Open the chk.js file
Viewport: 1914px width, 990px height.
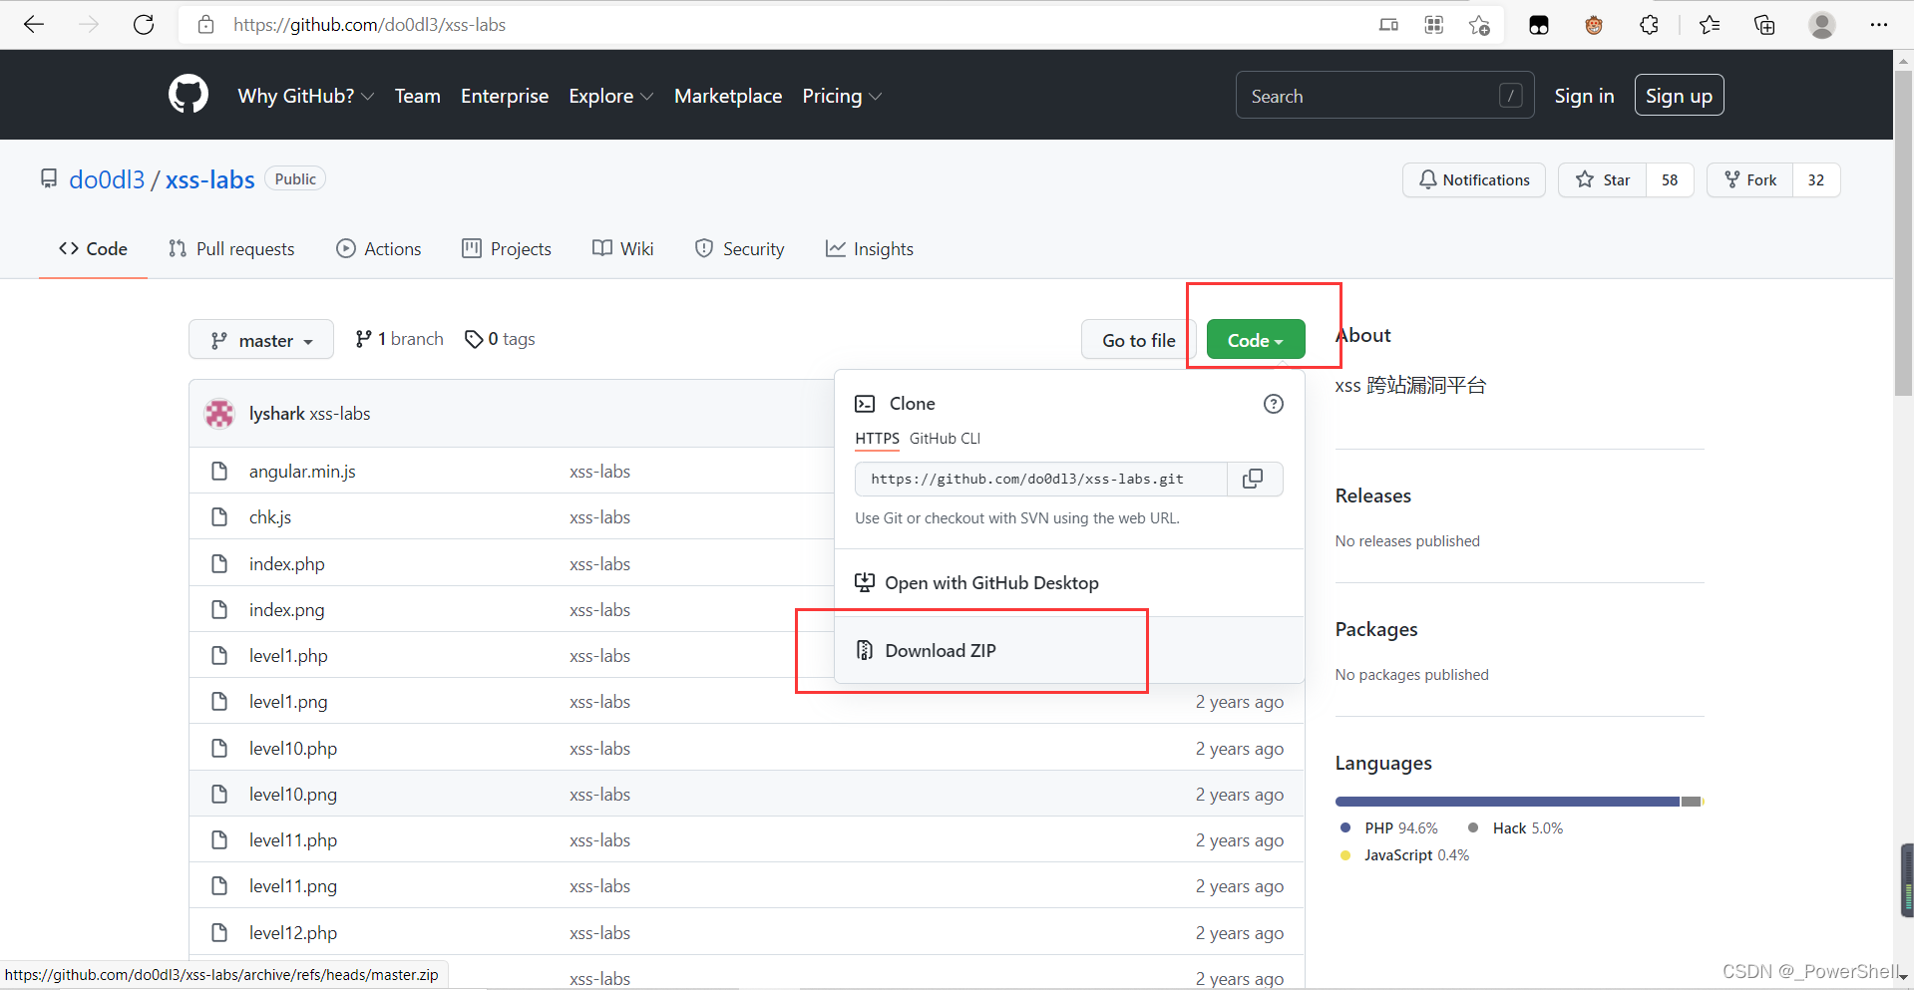click(x=270, y=516)
